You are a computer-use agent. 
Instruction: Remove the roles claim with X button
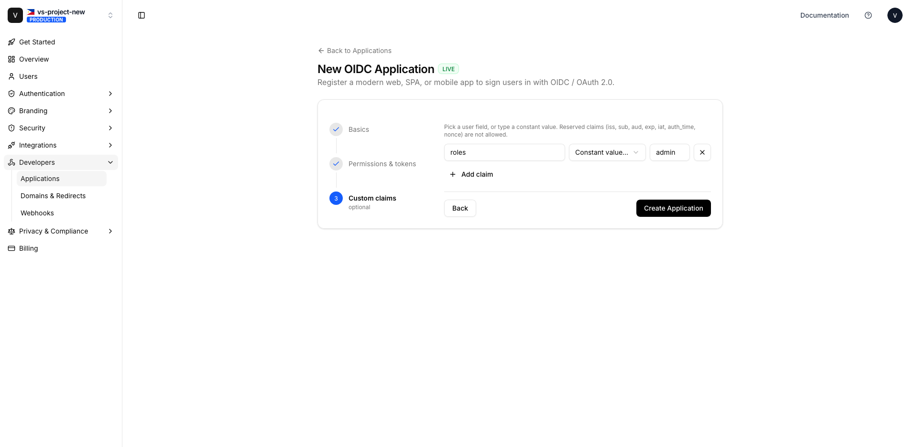[x=702, y=152]
